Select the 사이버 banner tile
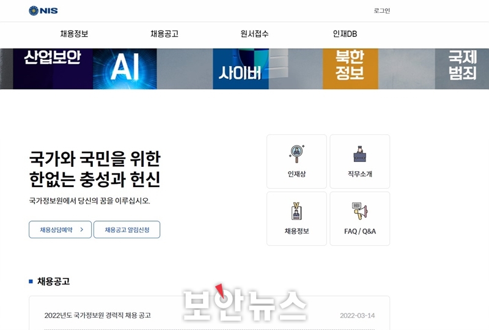 coord(241,68)
